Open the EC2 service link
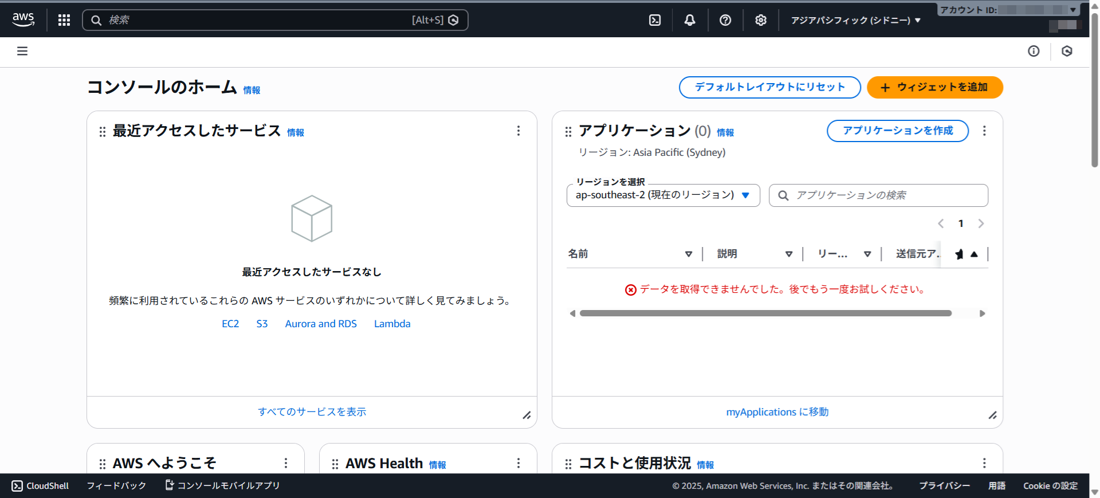Viewport: 1100px width, 498px height. click(230, 324)
